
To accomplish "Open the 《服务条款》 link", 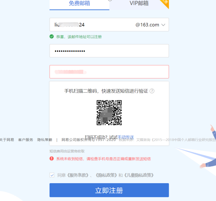I will coord(78,175).
